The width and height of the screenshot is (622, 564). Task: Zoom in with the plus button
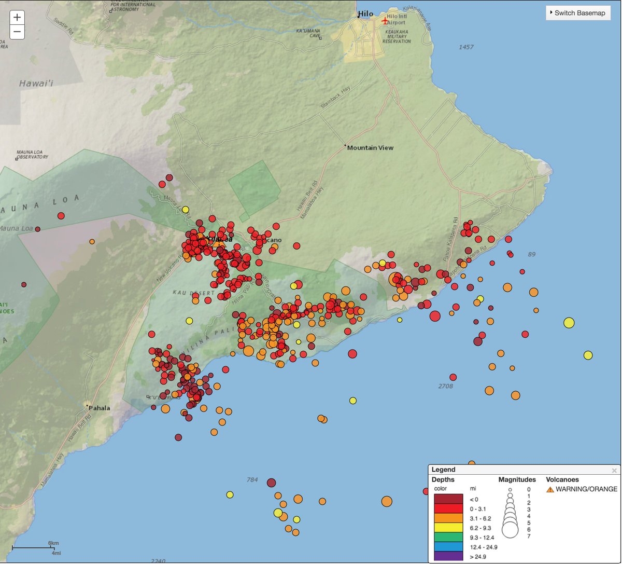17,17
